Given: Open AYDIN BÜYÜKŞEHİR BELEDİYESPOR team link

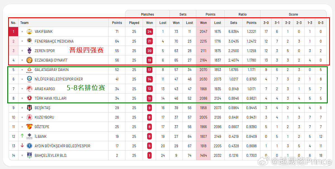Looking at the screenshot, I should tap(63, 146).
